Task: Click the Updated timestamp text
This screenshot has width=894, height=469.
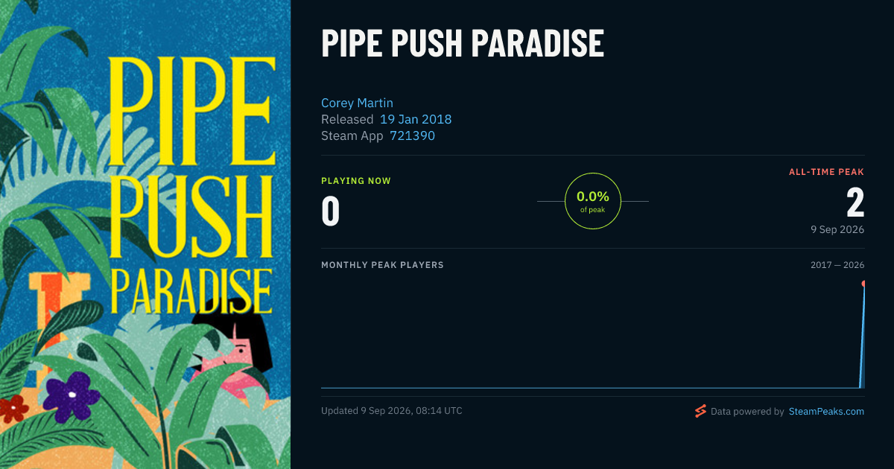Action: tap(392, 411)
